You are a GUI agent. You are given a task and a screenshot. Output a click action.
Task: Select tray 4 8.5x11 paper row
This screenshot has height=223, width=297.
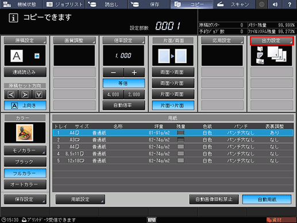click(173, 153)
